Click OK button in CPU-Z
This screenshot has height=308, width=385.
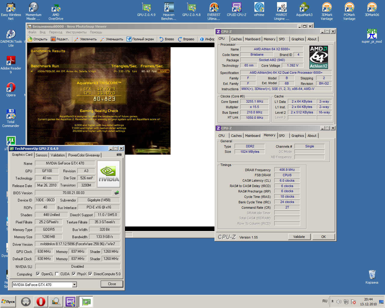pos(323,237)
